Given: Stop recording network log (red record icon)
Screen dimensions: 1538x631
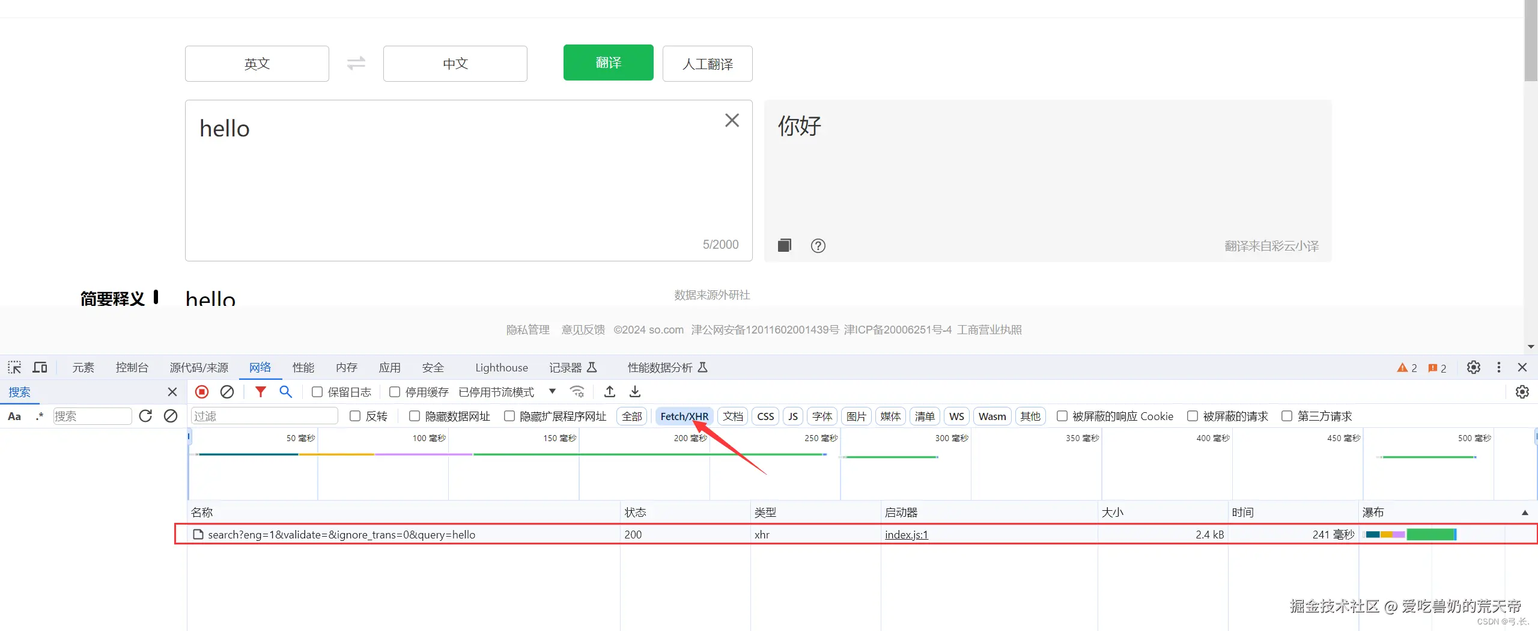Looking at the screenshot, I should (201, 391).
